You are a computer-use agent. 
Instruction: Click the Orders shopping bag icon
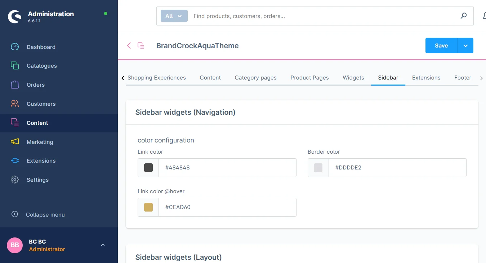click(x=15, y=85)
